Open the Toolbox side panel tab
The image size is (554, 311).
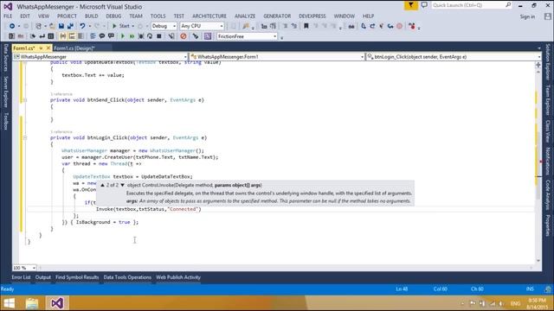pyautogui.click(x=6, y=121)
